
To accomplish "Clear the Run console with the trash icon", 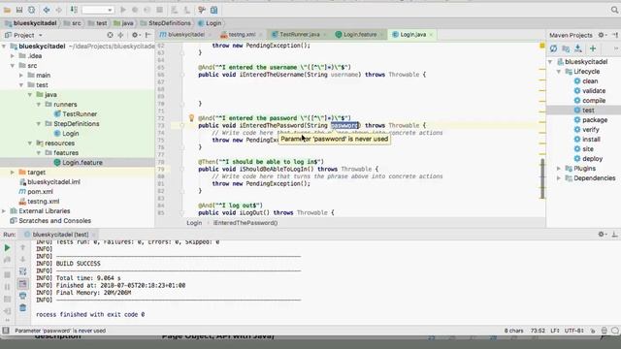I will tap(22, 307).
